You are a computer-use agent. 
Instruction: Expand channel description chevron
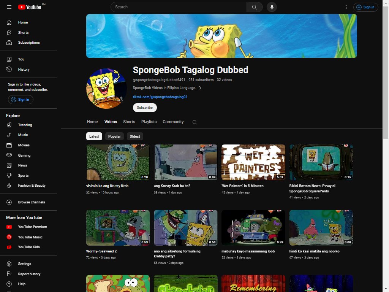[x=200, y=88]
